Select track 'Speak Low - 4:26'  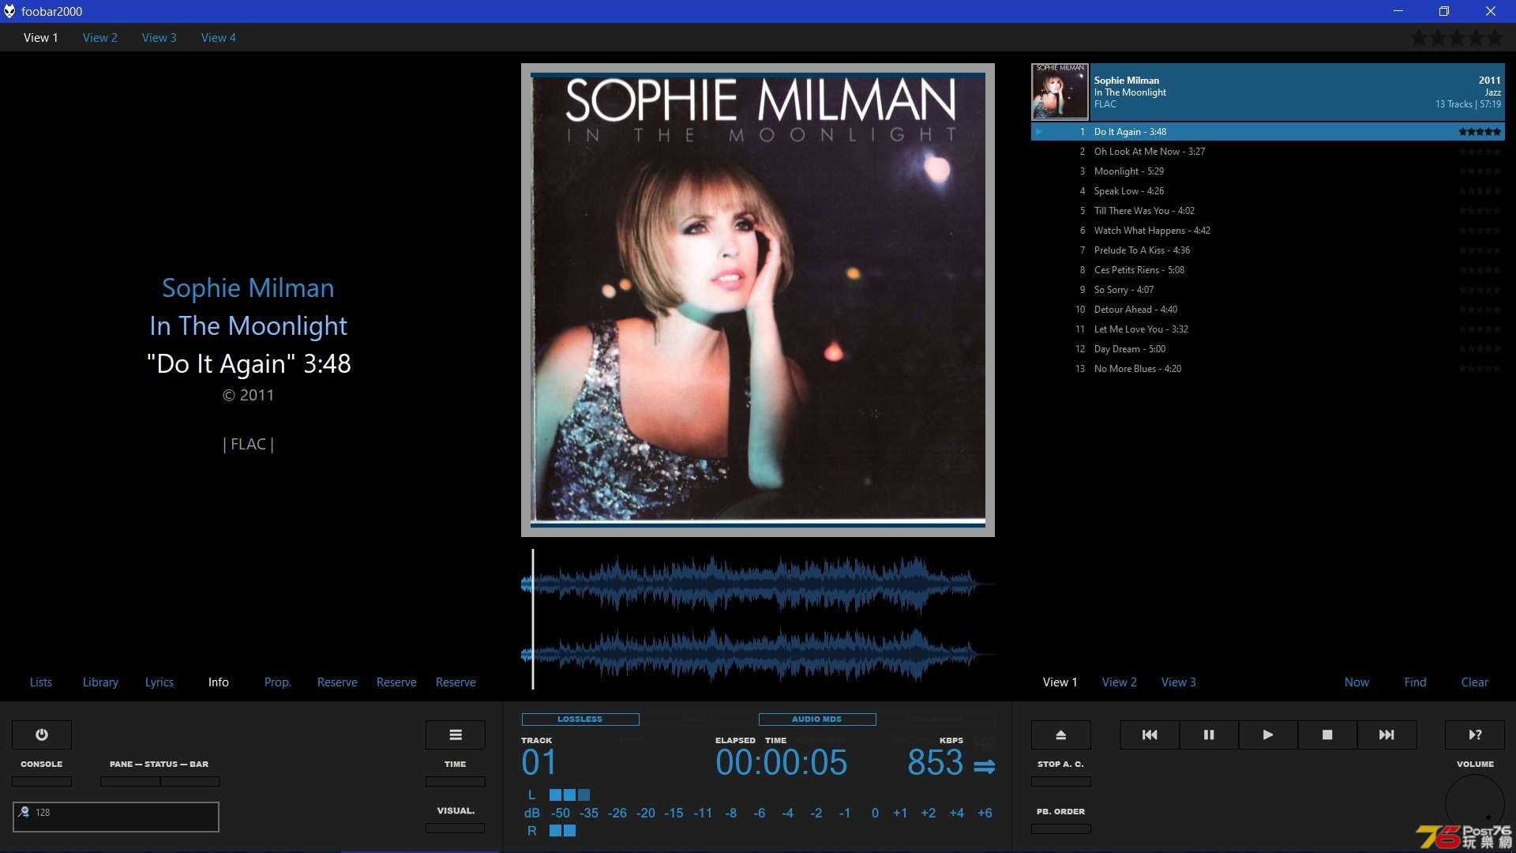click(1268, 191)
